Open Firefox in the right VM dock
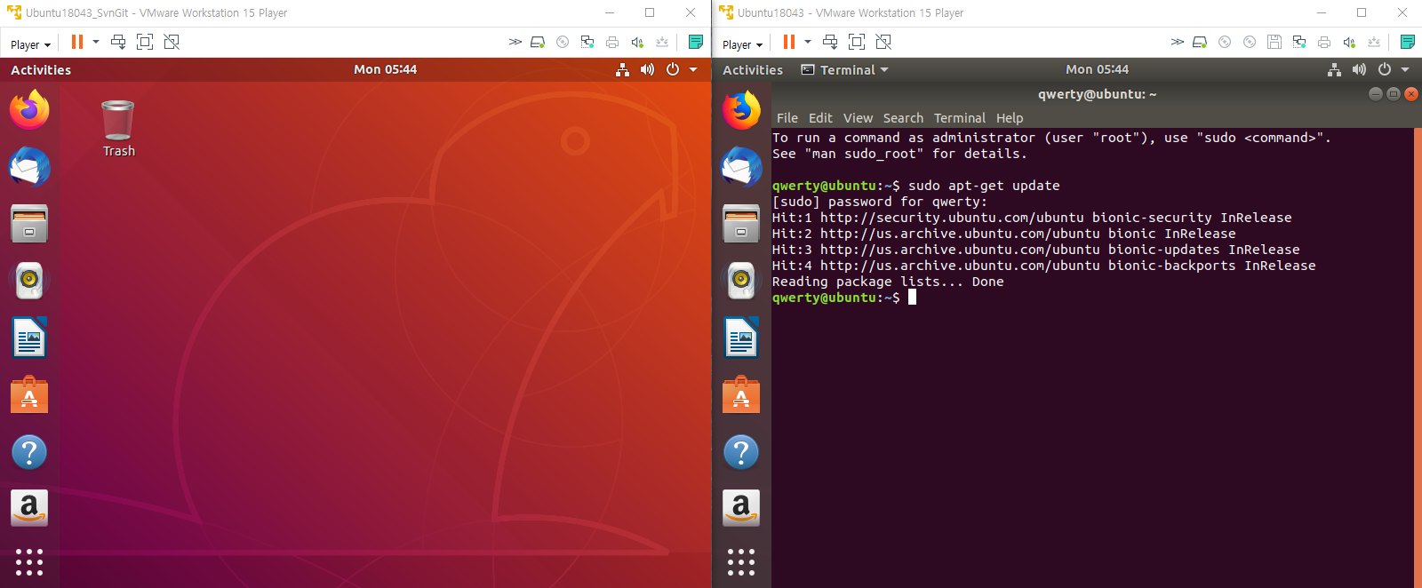The width and height of the screenshot is (1422, 588). pos(742,110)
